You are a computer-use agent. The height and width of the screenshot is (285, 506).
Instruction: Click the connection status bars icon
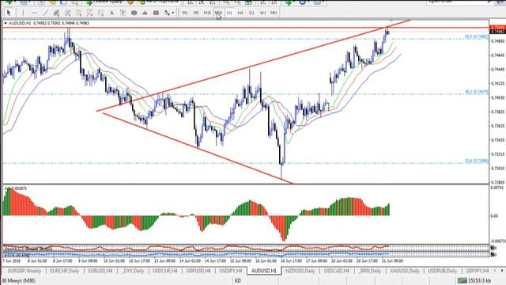(x=462, y=280)
